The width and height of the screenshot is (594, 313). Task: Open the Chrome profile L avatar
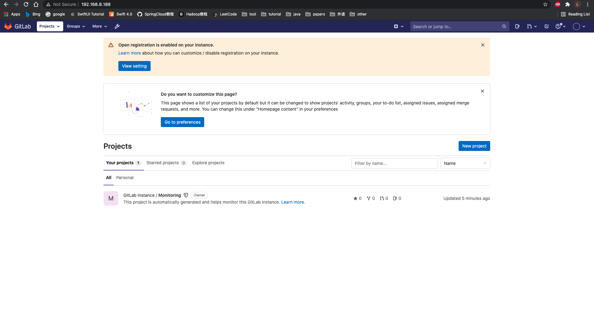(578, 4)
